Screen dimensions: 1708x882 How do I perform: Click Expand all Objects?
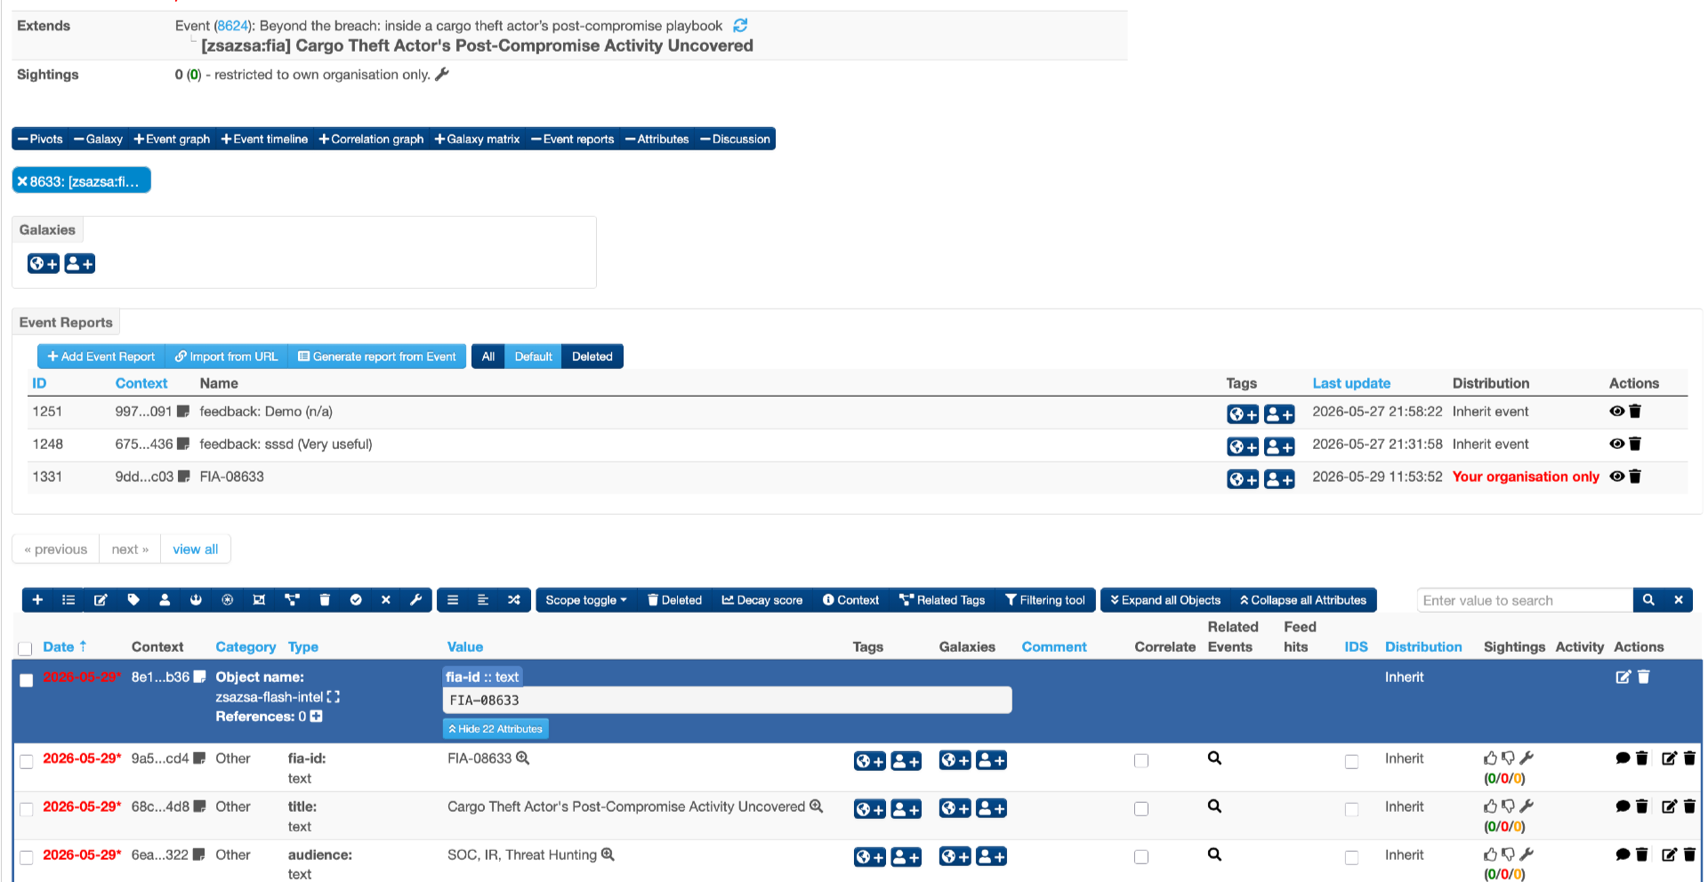click(x=1165, y=600)
